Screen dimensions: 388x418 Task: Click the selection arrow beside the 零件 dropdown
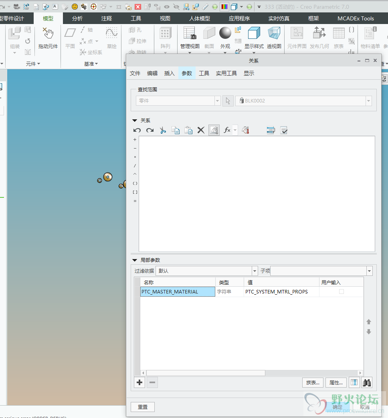point(228,101)
